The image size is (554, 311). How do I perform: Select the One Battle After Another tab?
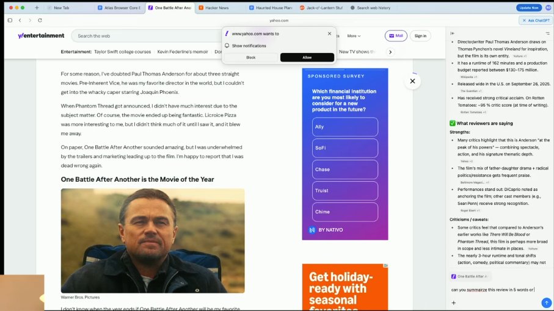click(x=170, y=7)
